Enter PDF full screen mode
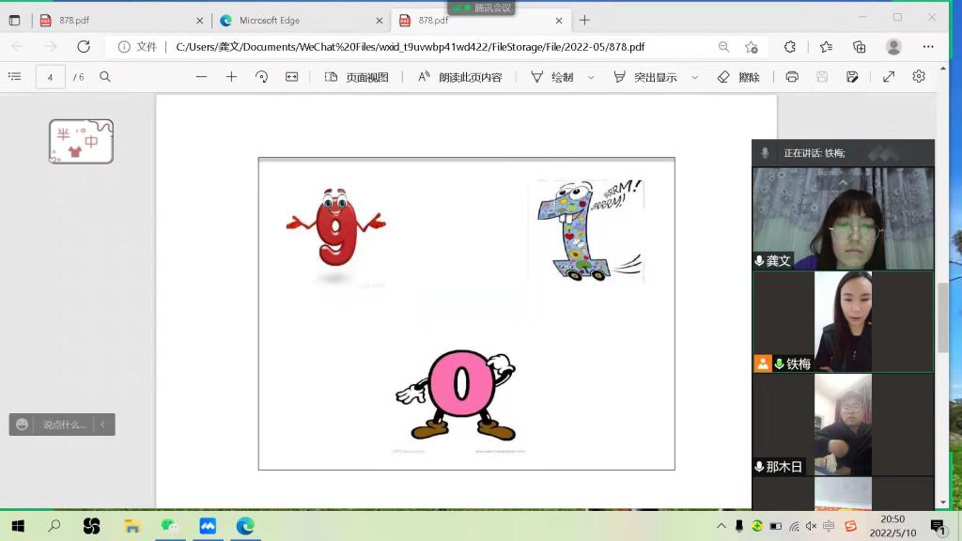Viewport: 962px width, 541px height. click(889, 77)
